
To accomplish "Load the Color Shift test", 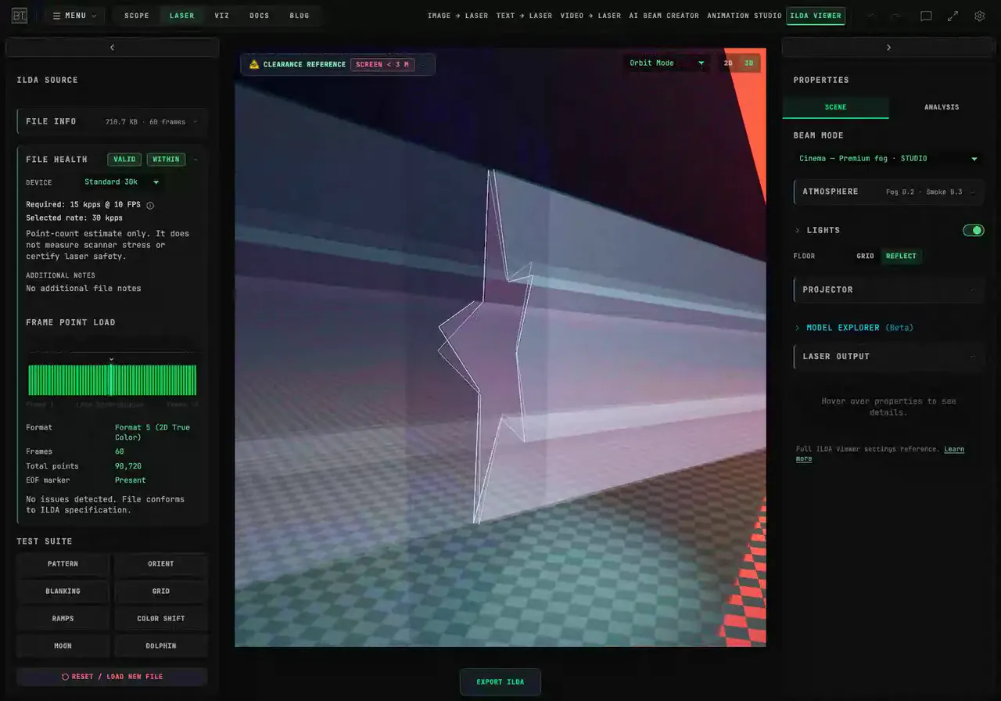I will point(161,619).
